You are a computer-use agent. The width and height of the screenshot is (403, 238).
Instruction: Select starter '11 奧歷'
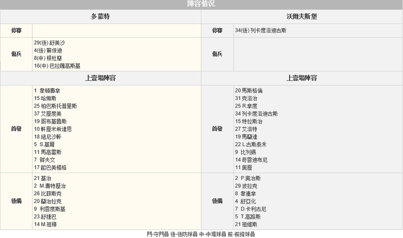pyautogui.click(x=243, y=168)
